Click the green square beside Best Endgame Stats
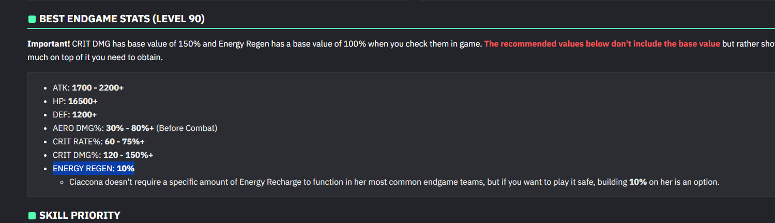The image size is (775, 223). [32, 19]
